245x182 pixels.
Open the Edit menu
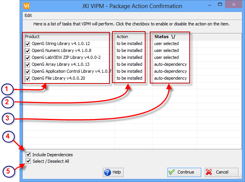pyautogui.click(x=28, y=15)
